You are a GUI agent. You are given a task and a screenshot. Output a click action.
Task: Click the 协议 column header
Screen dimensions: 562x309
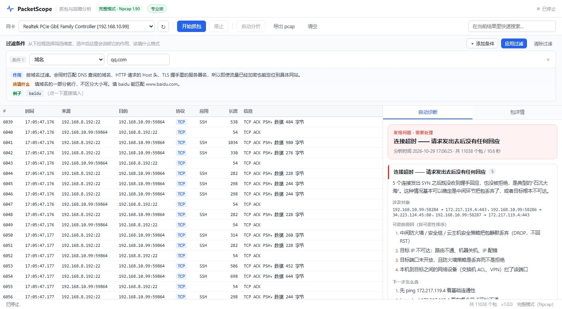(x=180, y=111)
